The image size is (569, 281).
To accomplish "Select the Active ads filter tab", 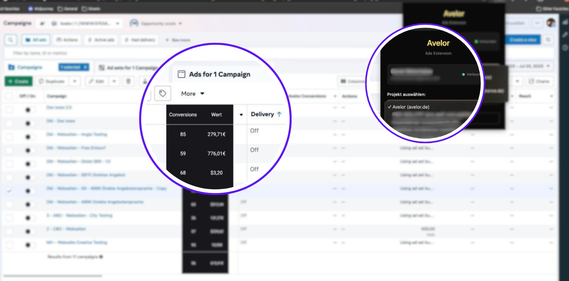I will pos(101,40).
